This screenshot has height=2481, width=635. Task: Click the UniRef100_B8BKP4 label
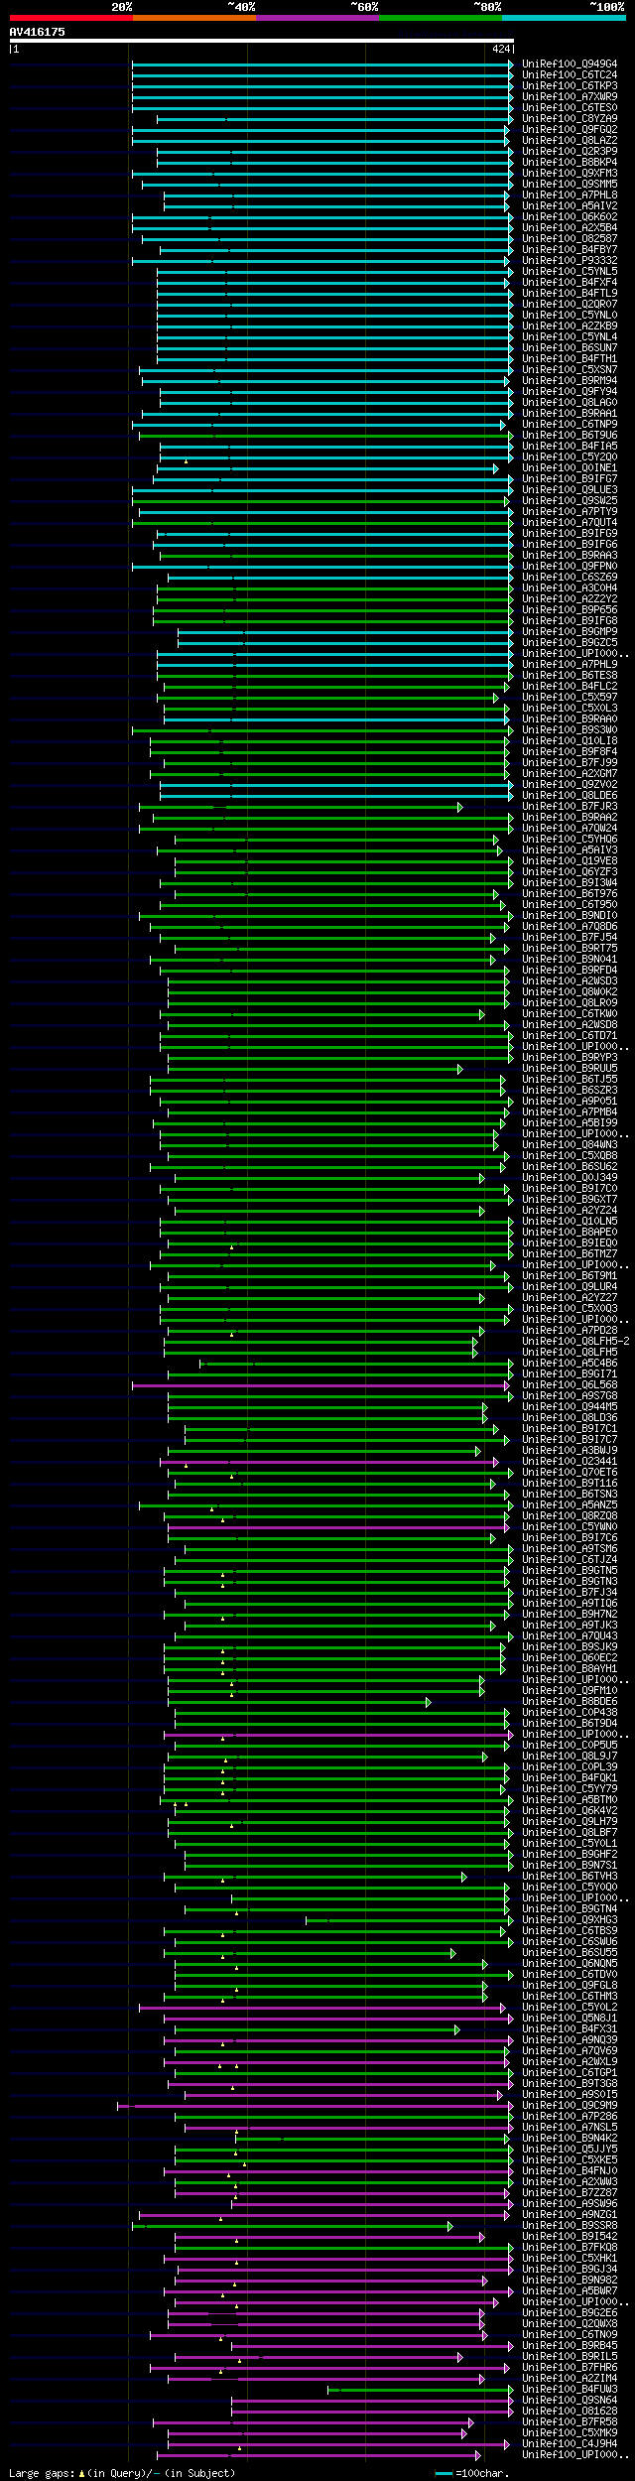[x=570, y=162]
